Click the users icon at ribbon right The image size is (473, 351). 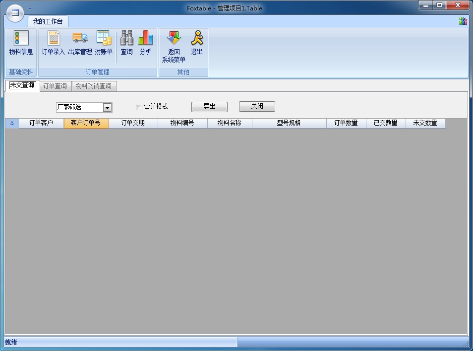(x=463, y=21)
